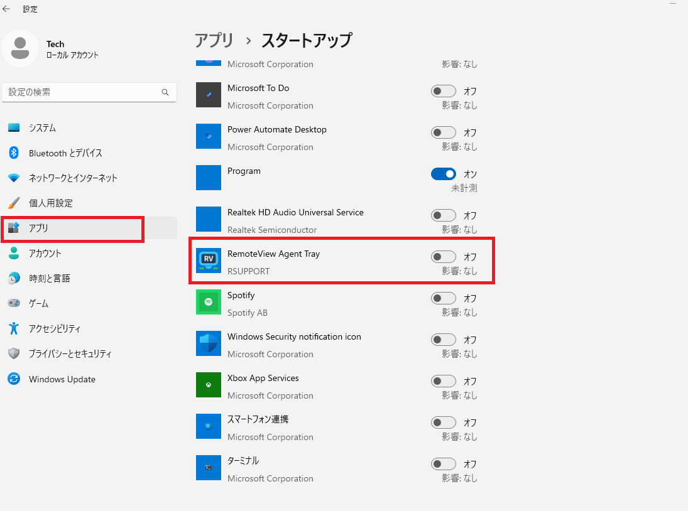Turn off the Program startup toggle
This screenshot has height=511, width=688.
tap(444, 174)
